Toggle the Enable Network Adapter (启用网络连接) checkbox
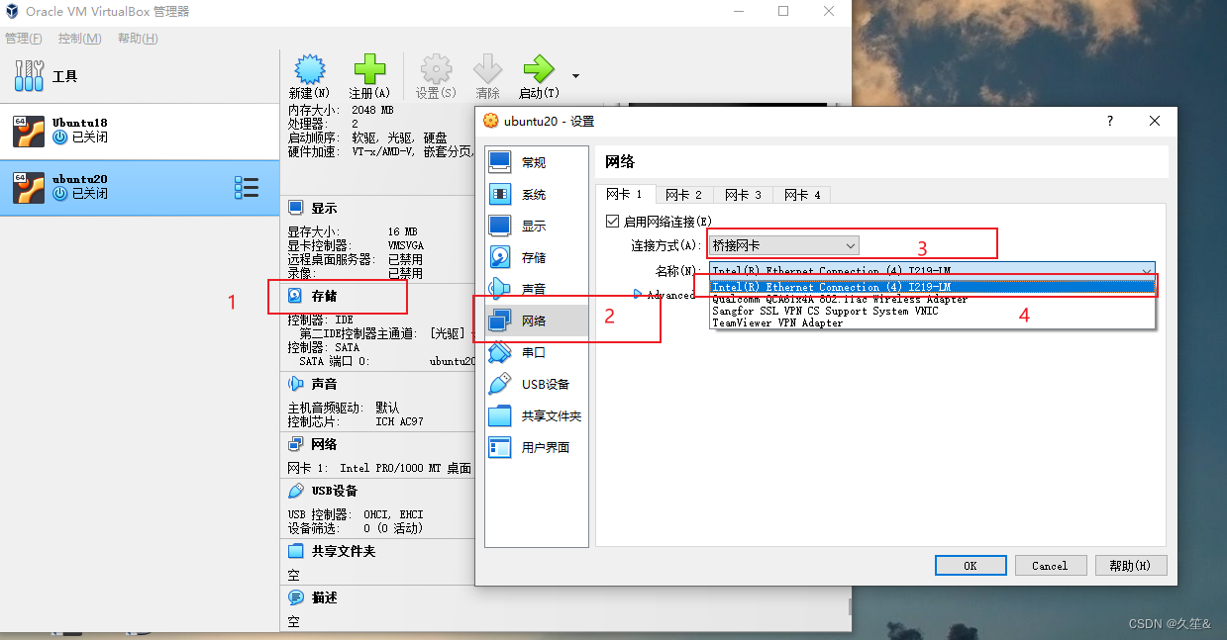Image resolution: width=1227 pixels, height=640 pixels. click(x=612, y=221)
